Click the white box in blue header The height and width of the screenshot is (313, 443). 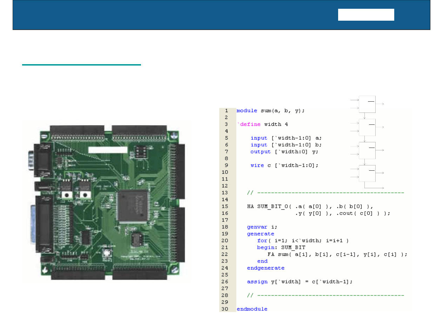366,15
